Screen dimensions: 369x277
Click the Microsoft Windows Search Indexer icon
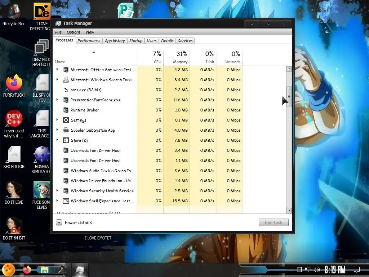point(66,80)
